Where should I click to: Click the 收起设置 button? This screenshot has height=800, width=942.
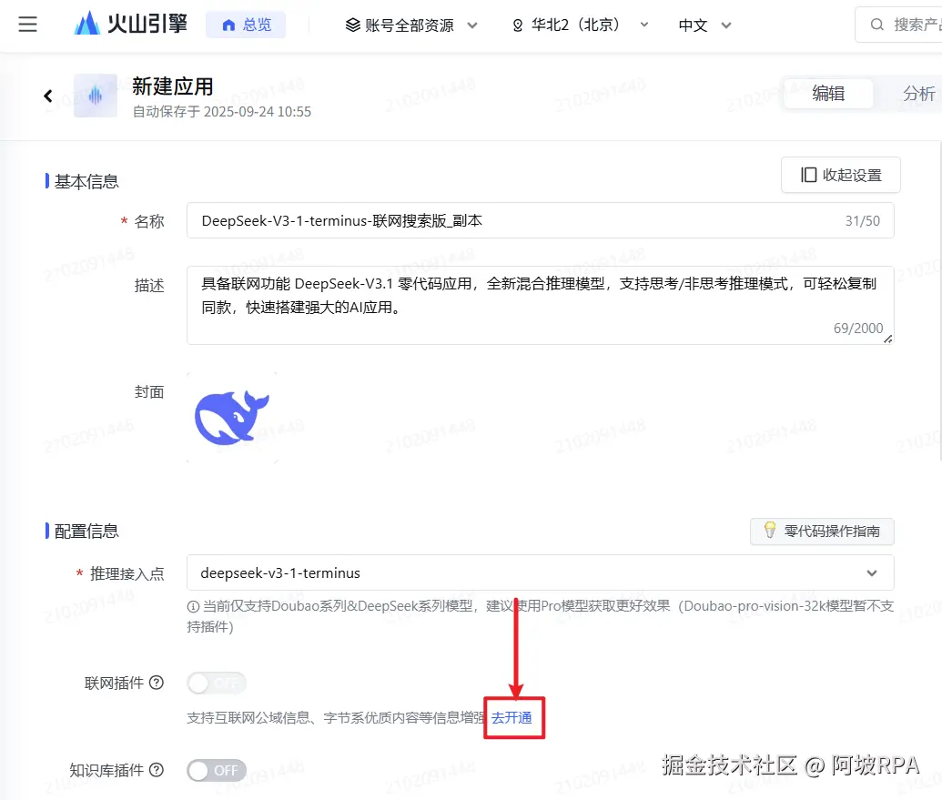pyautogui.click(x=840, y=175)
